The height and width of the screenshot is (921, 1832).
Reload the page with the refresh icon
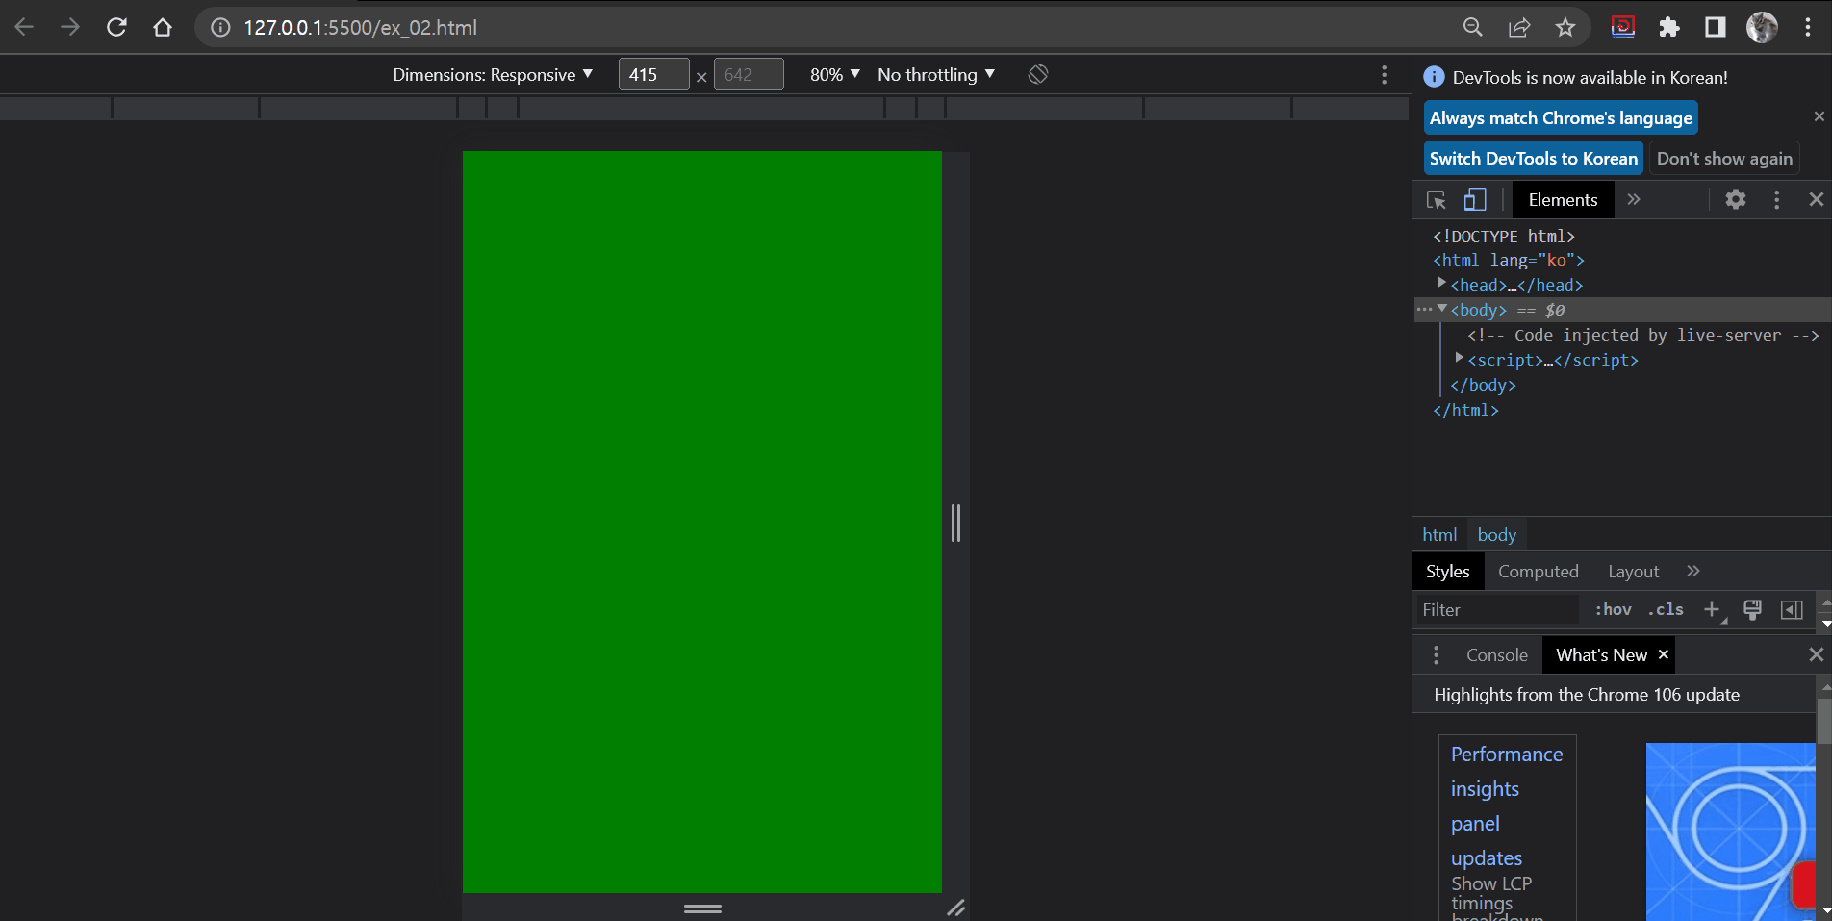[116, 27]
